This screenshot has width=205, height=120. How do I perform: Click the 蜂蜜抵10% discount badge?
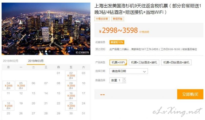point(117,42)
